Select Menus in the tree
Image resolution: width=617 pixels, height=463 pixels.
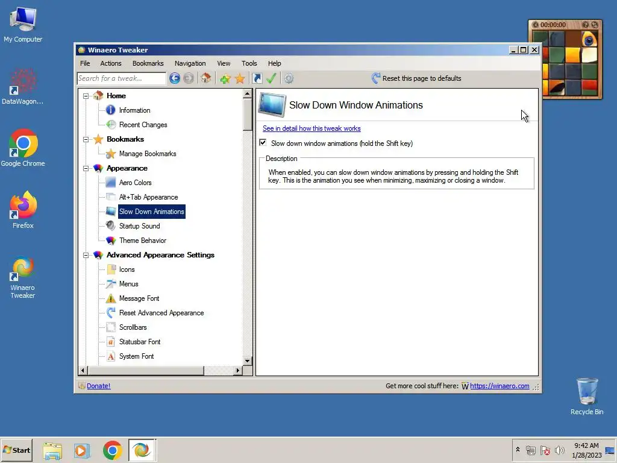point(129,284)
